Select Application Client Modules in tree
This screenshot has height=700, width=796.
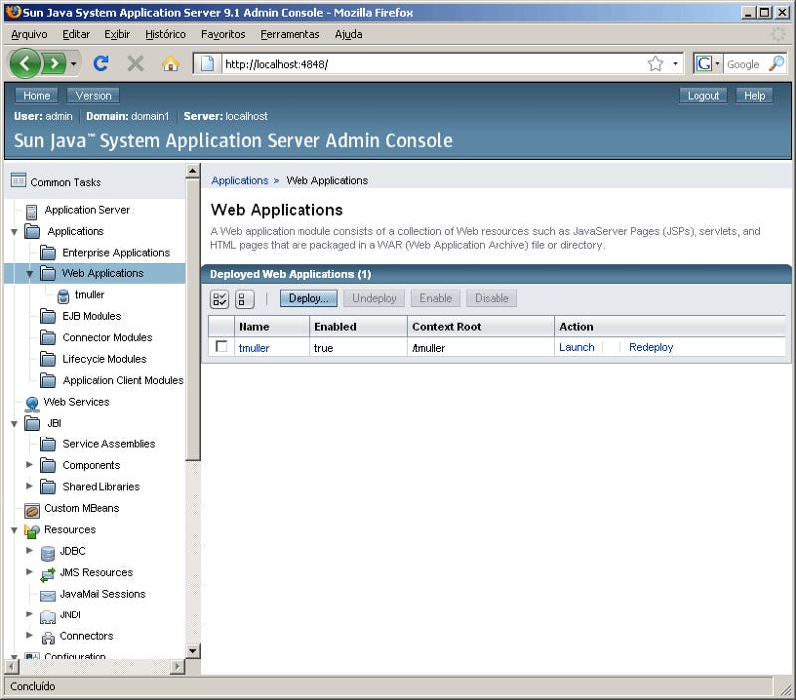[x=122, y=381]
